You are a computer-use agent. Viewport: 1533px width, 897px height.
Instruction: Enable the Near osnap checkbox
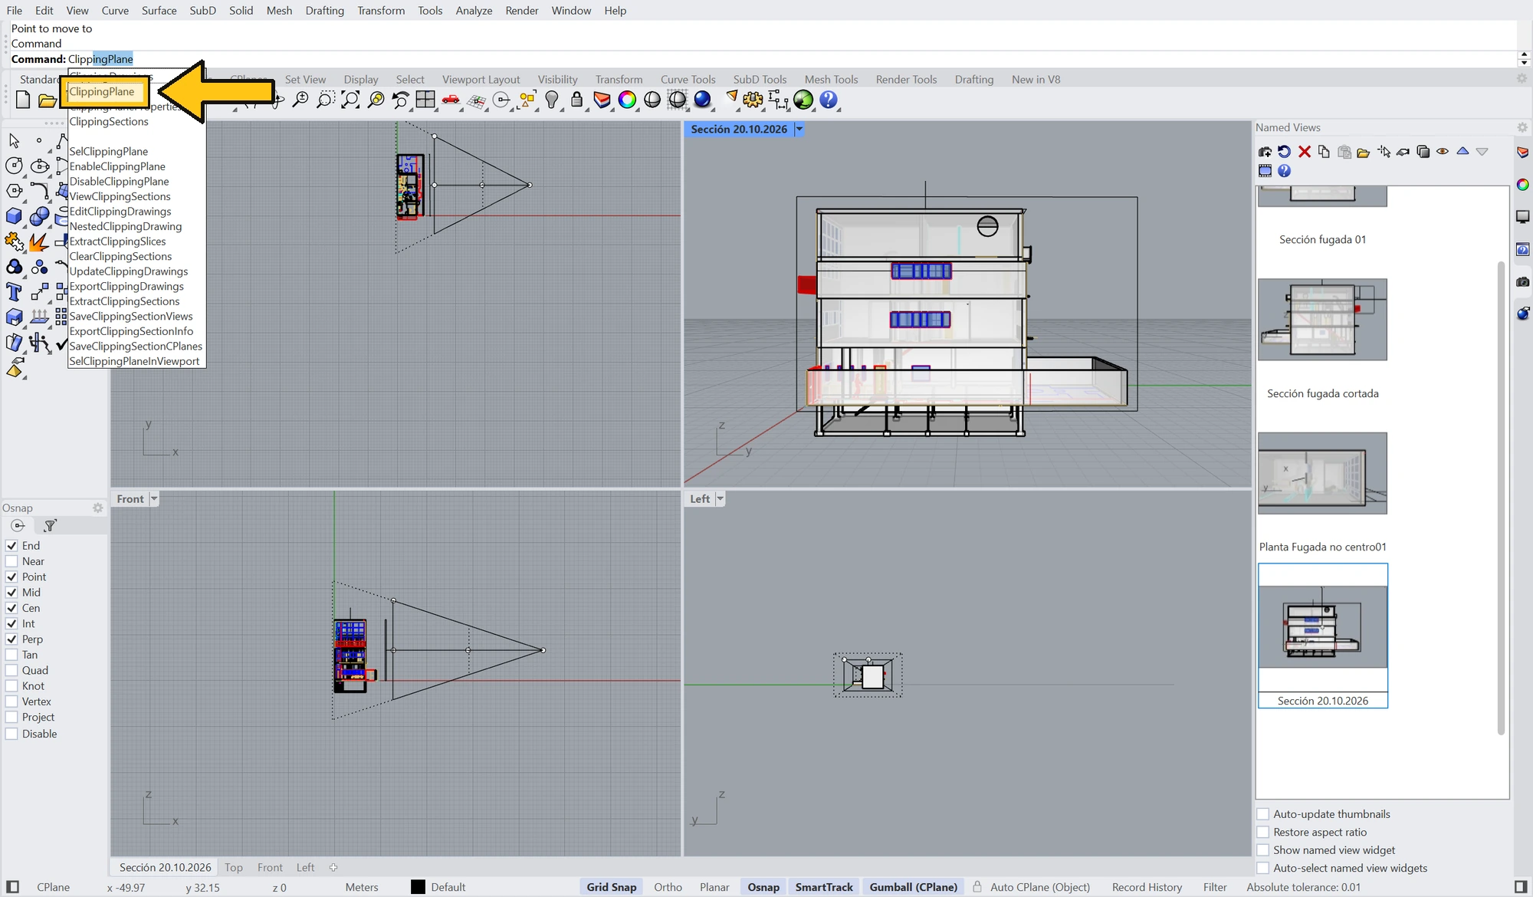coord(11,561)
